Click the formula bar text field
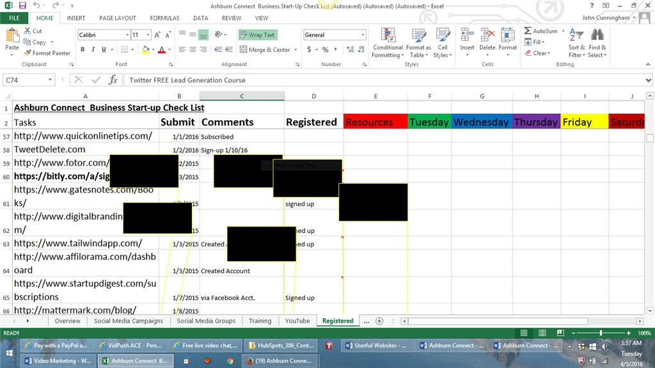This screenshot has height=368, width=655. (x=384, y=80)
